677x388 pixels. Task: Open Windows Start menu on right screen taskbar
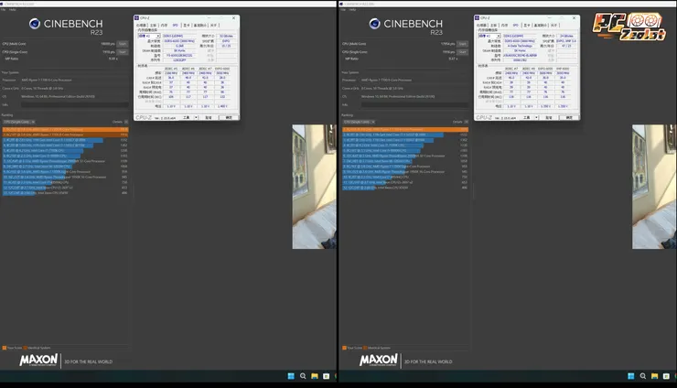[x=631, y=376]
